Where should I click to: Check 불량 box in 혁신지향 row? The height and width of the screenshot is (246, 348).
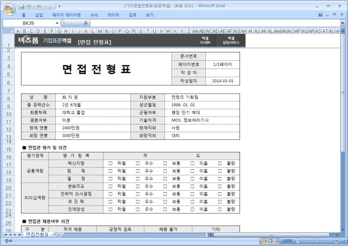point(220,164)
